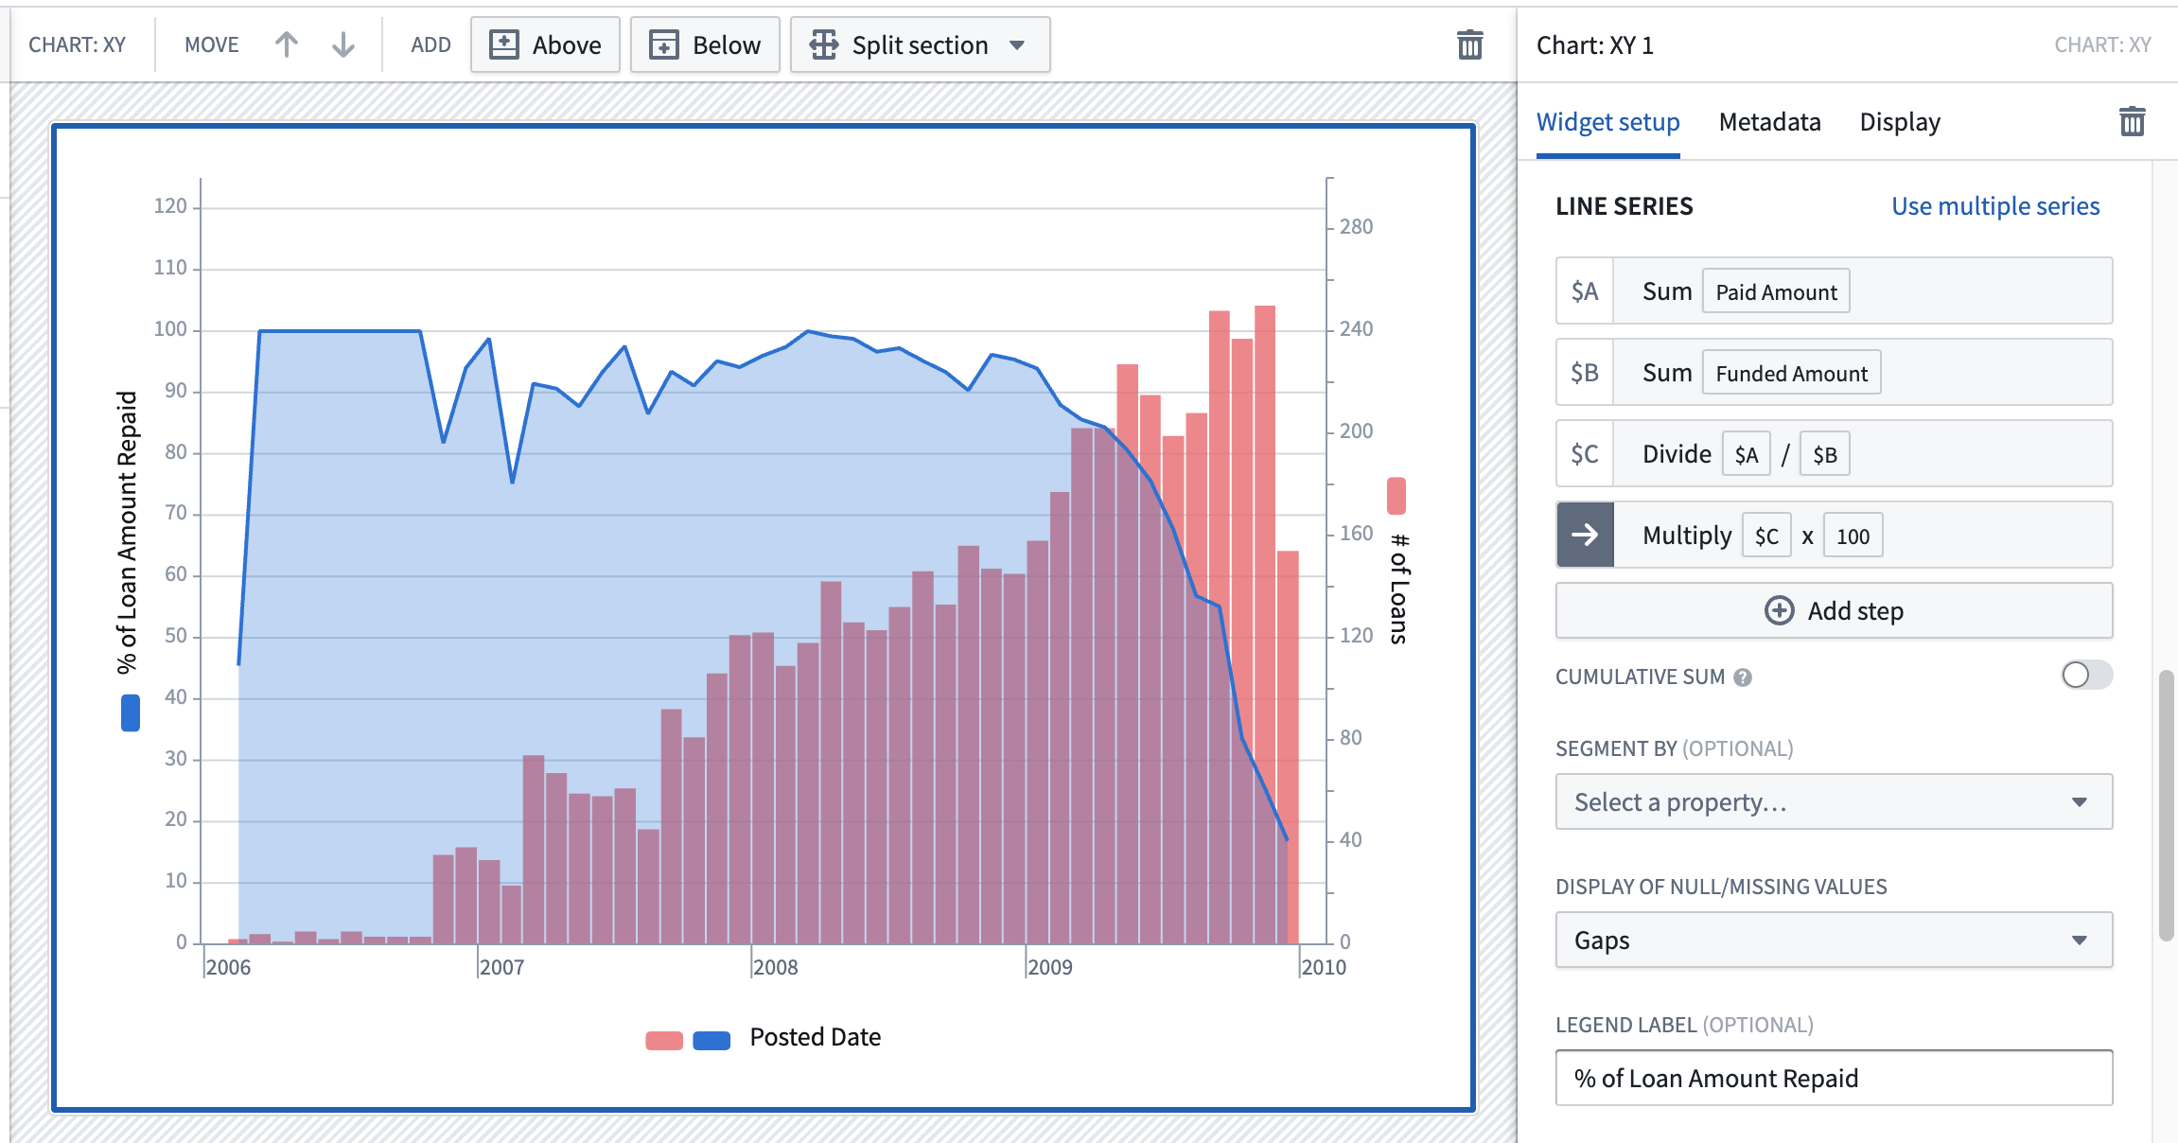Add a section Below
The height and width of the screenshot is (1143, 2178).
(705, 44)
